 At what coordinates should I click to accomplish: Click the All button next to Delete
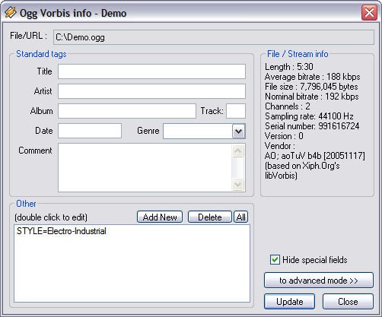point(240,217)
